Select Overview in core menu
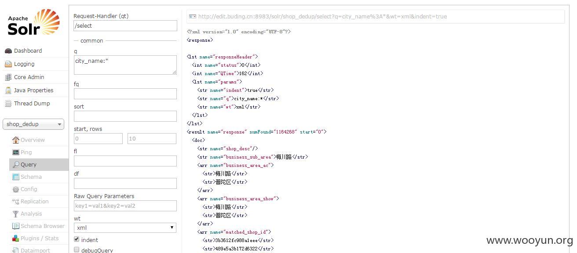This screenshot has height=253, width=577. click(33, 140)
